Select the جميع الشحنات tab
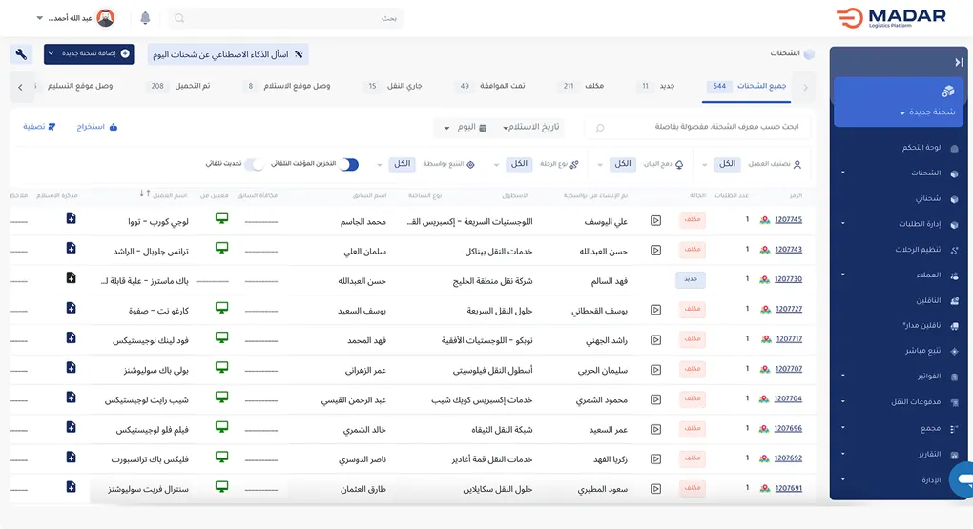973x529 pixels. (x=749, y=87)
